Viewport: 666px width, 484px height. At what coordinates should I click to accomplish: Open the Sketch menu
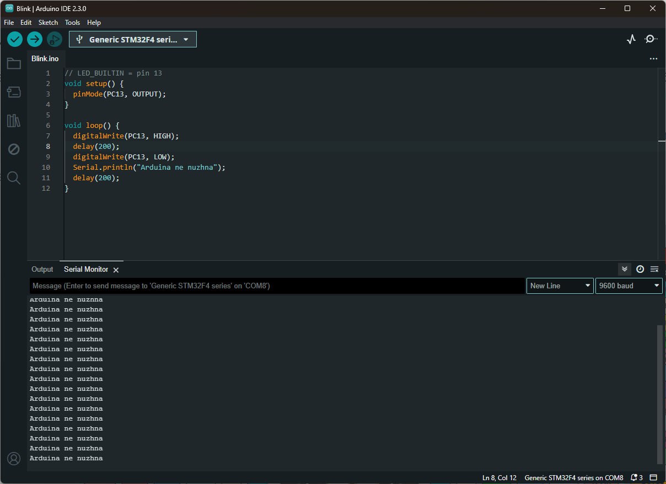[48, 23]
